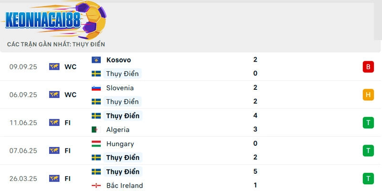Click Sweden flag in the Kosovo match
This screenshot has width=382, height=191.
(x=96, y=74)
